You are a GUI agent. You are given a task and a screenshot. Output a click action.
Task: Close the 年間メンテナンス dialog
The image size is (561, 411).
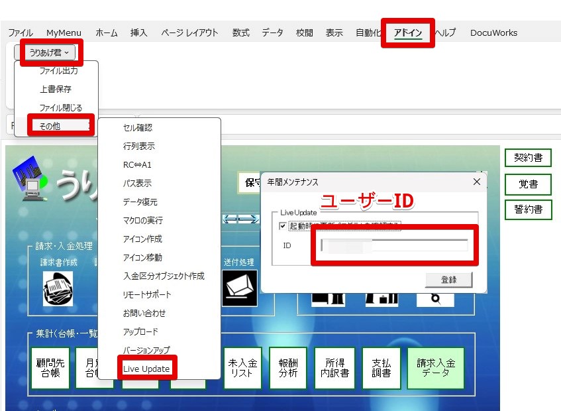(x=477, y=182)
